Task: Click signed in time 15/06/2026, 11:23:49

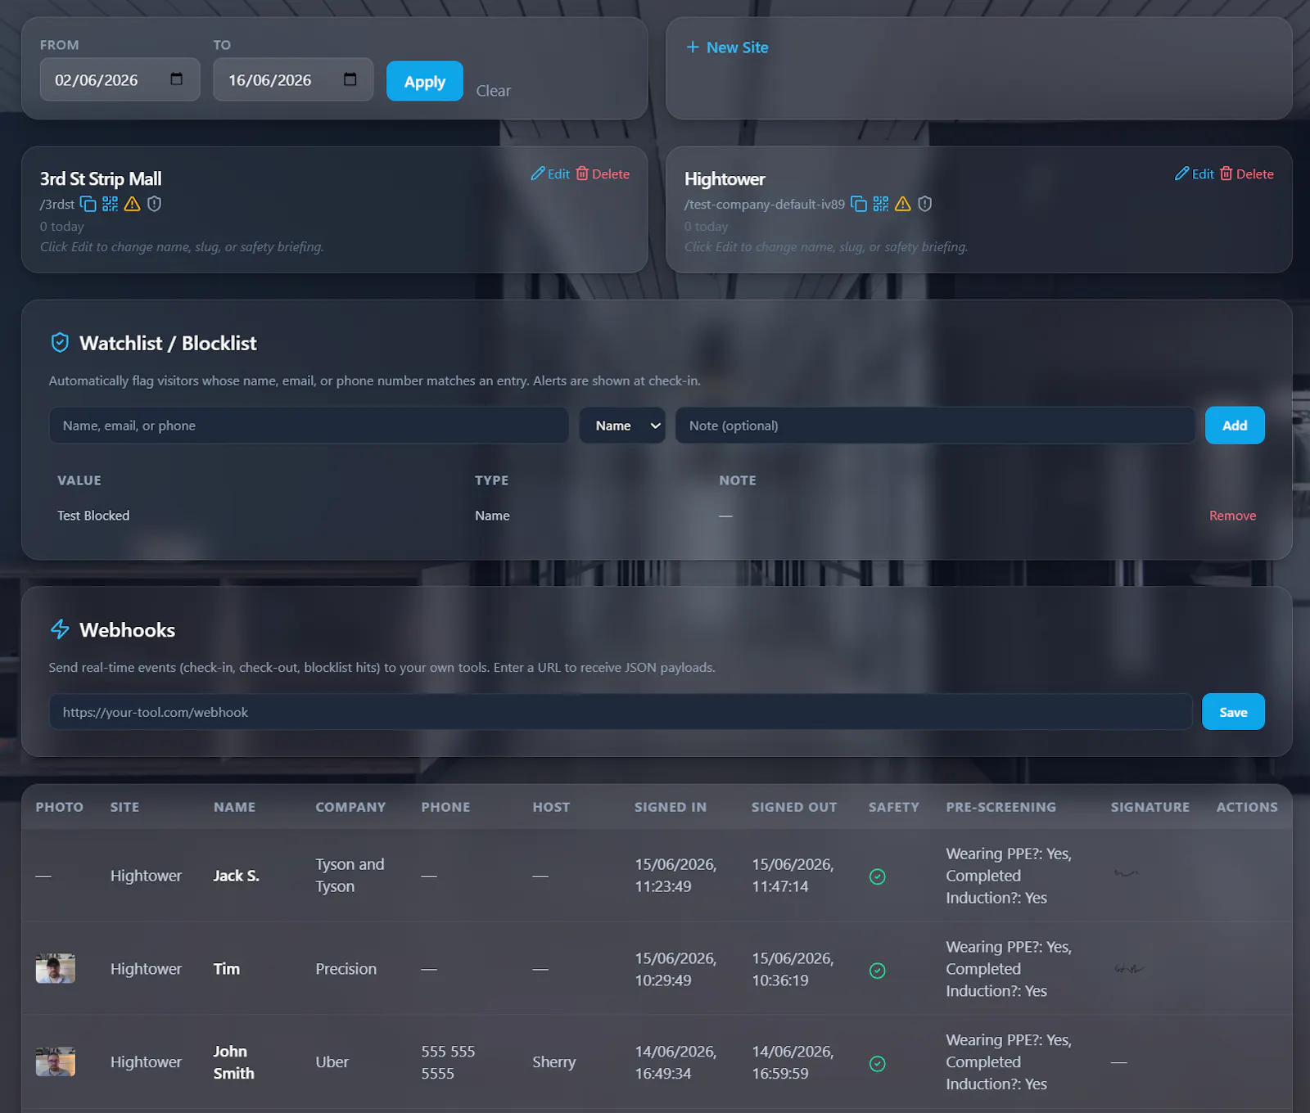Action: coord(676,875)
